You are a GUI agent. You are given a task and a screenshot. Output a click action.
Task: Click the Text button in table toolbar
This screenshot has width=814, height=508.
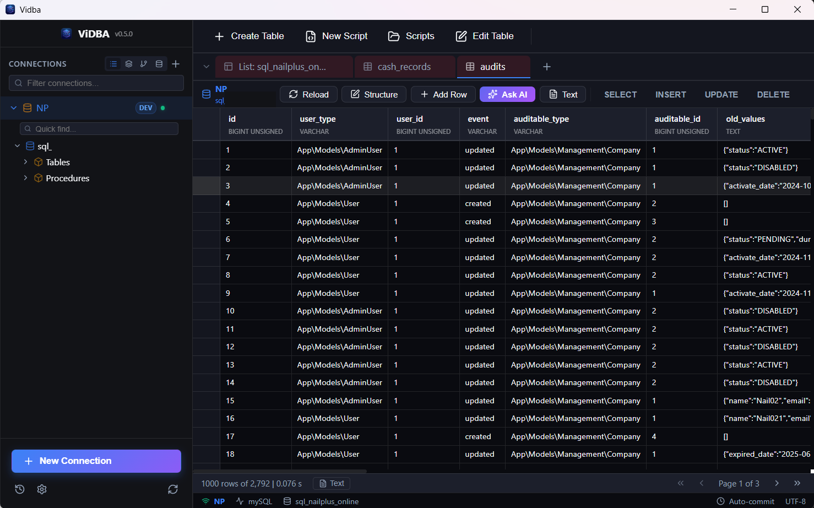pos(563,94)
